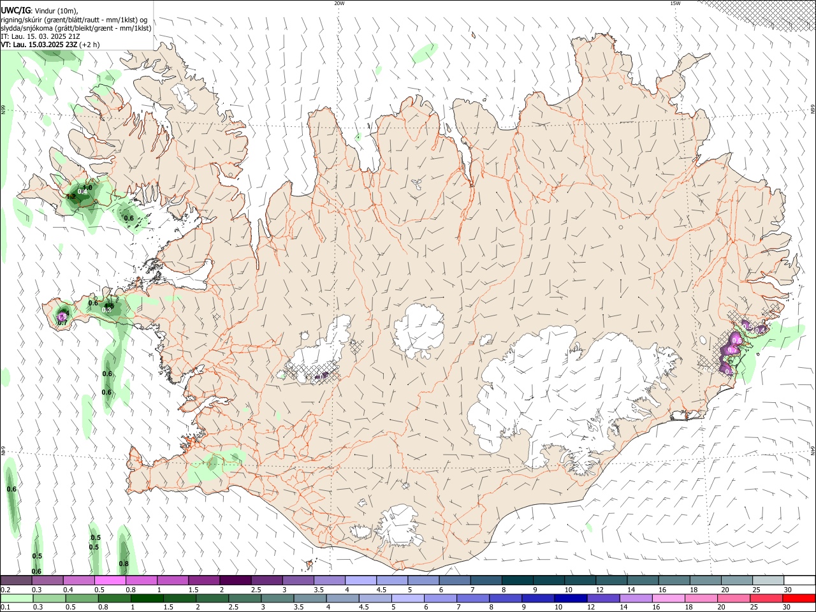Click the lower color bar swatch starting at 7
Screen dimensions: 816x612
pos(472,599)
